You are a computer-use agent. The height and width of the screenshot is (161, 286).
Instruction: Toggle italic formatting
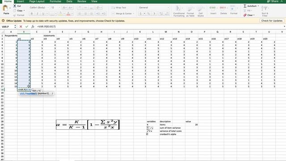click(38, 14)
